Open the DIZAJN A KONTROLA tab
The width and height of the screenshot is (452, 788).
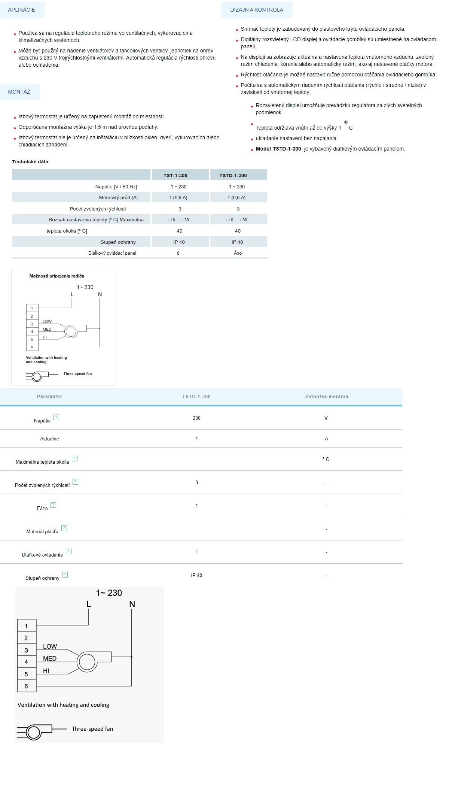[257, 10]
